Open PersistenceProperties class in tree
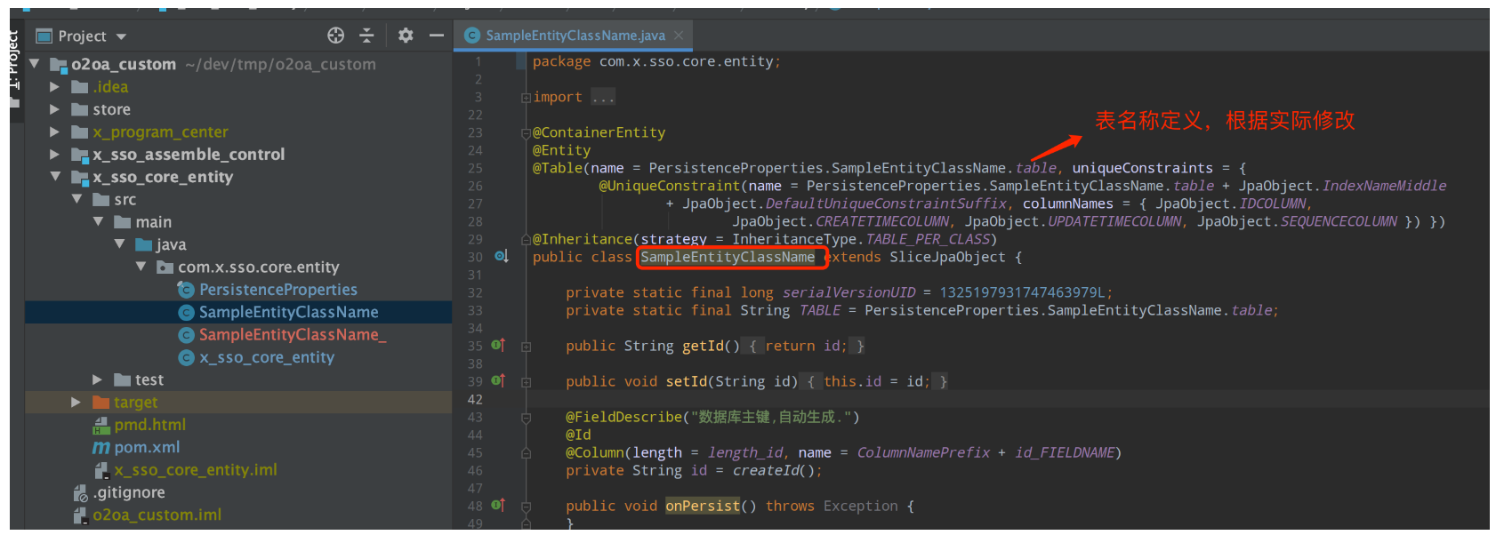Viewport: 1496px width, 535px height. 277,290
